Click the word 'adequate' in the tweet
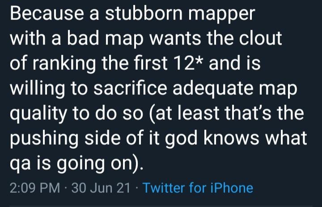Image resolution: width=322 pixels, height=207 pixels. 213,90
